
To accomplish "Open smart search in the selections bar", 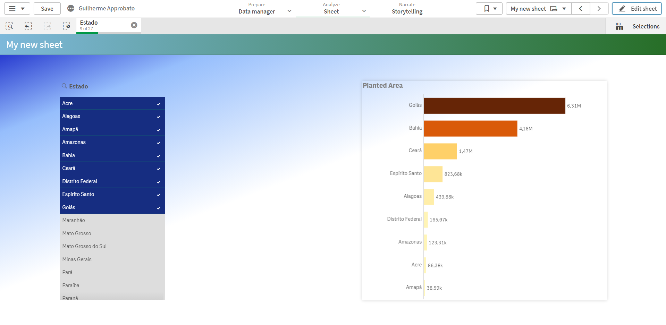I will (x=9, y=26).
